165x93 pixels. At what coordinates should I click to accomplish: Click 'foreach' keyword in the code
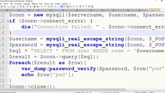pos(20,63)
